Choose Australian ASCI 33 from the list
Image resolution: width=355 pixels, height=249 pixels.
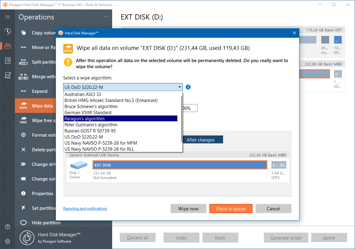[x=120, y=94]
